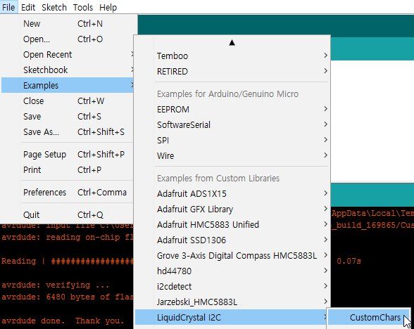
Task: Choose Print in the File menu
Action: [x=68, y=169]
